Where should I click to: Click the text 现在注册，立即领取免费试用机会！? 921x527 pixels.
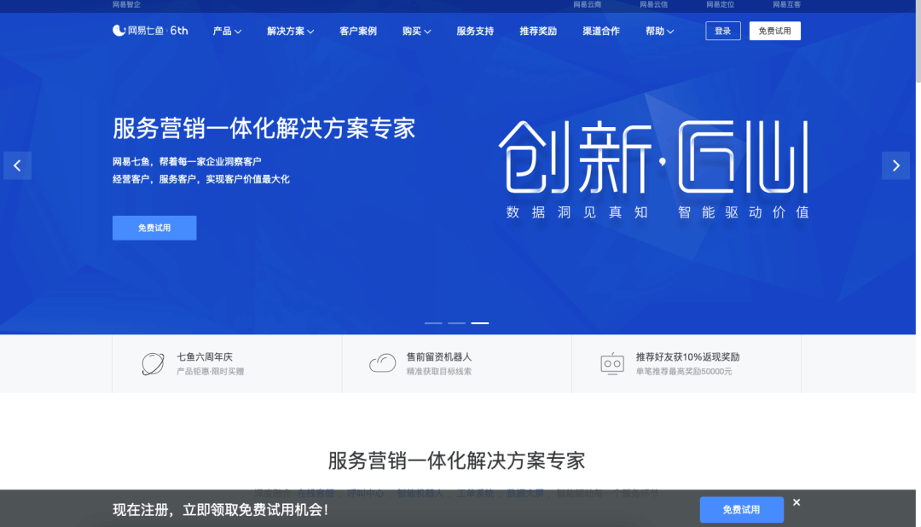pos(221,509)
